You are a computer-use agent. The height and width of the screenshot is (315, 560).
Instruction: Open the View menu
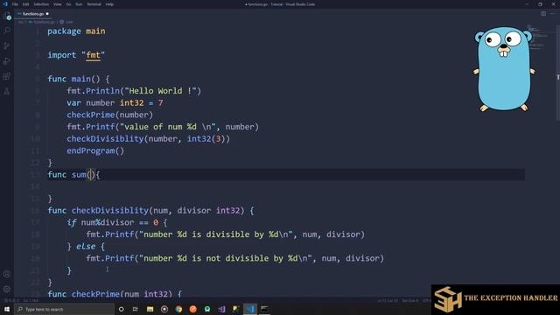pyautogui.click(x=57, y=4)
